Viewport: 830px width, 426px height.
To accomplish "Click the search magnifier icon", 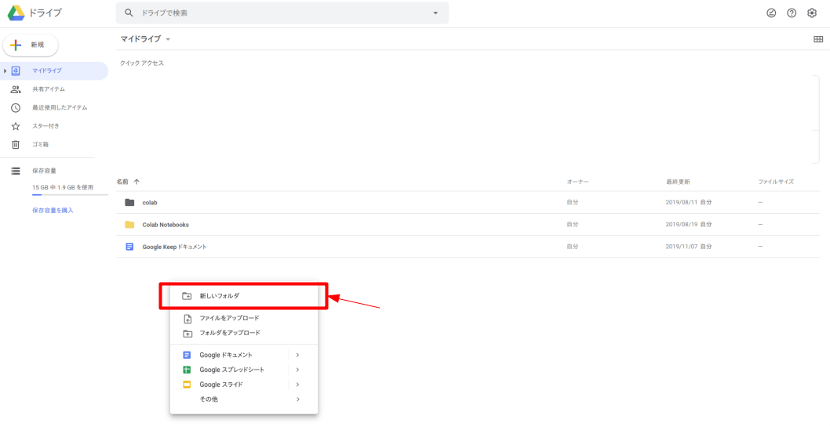I will [x=129, y=13].
